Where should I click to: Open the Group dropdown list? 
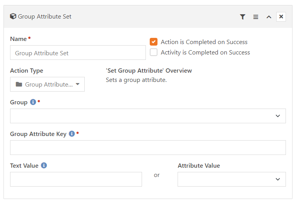click(148, 116)
